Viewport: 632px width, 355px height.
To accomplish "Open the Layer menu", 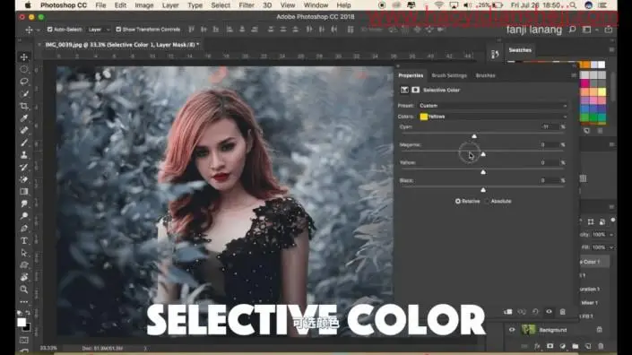I will tap(170, 5).
